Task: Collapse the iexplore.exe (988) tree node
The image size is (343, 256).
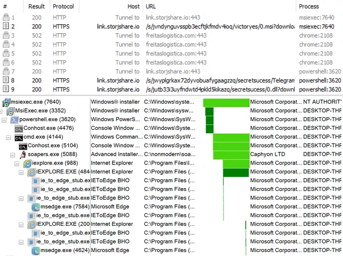Action: click(17, 163)
